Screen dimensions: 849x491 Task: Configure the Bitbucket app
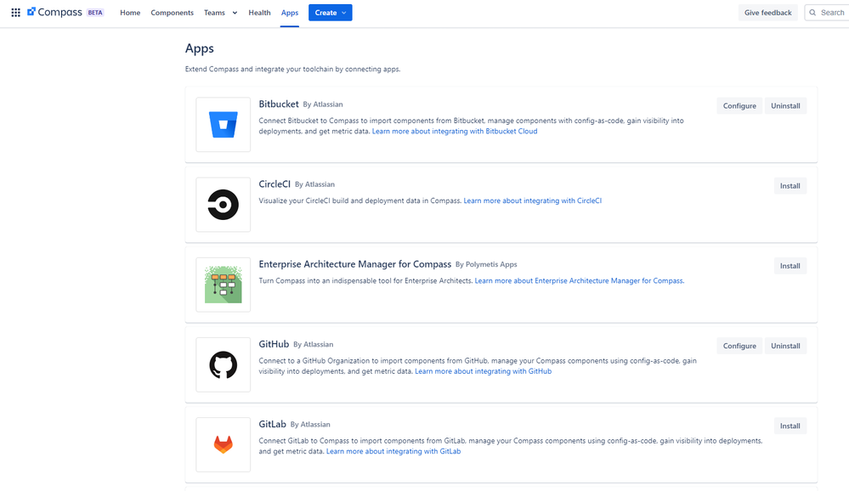[x=739, y=105]
